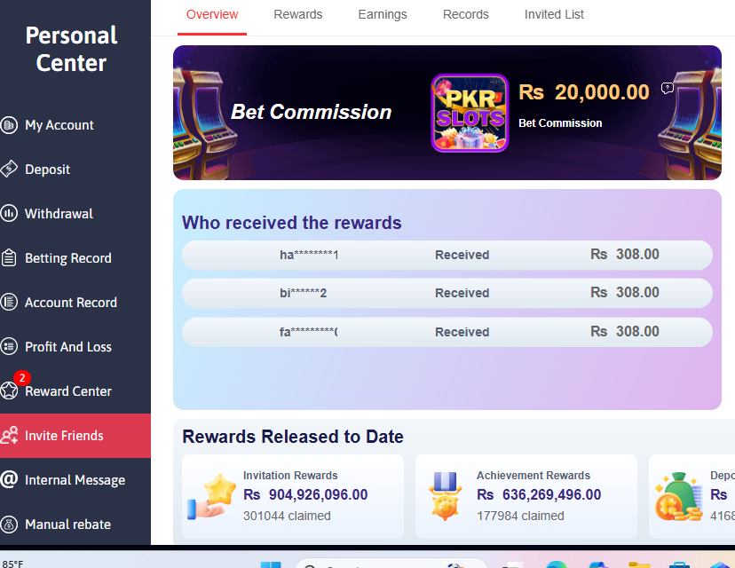The width and height of the screenshot is (735, 568).
Task: Click the taskbar search box
Action: coord(391,564)
